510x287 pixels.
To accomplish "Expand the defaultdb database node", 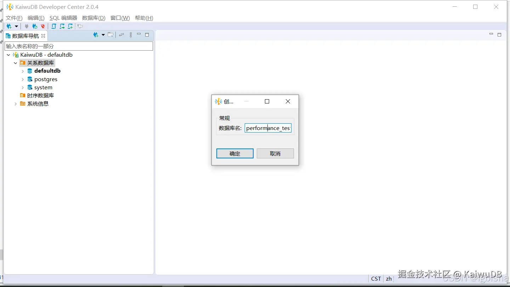I will pos(23,71).
